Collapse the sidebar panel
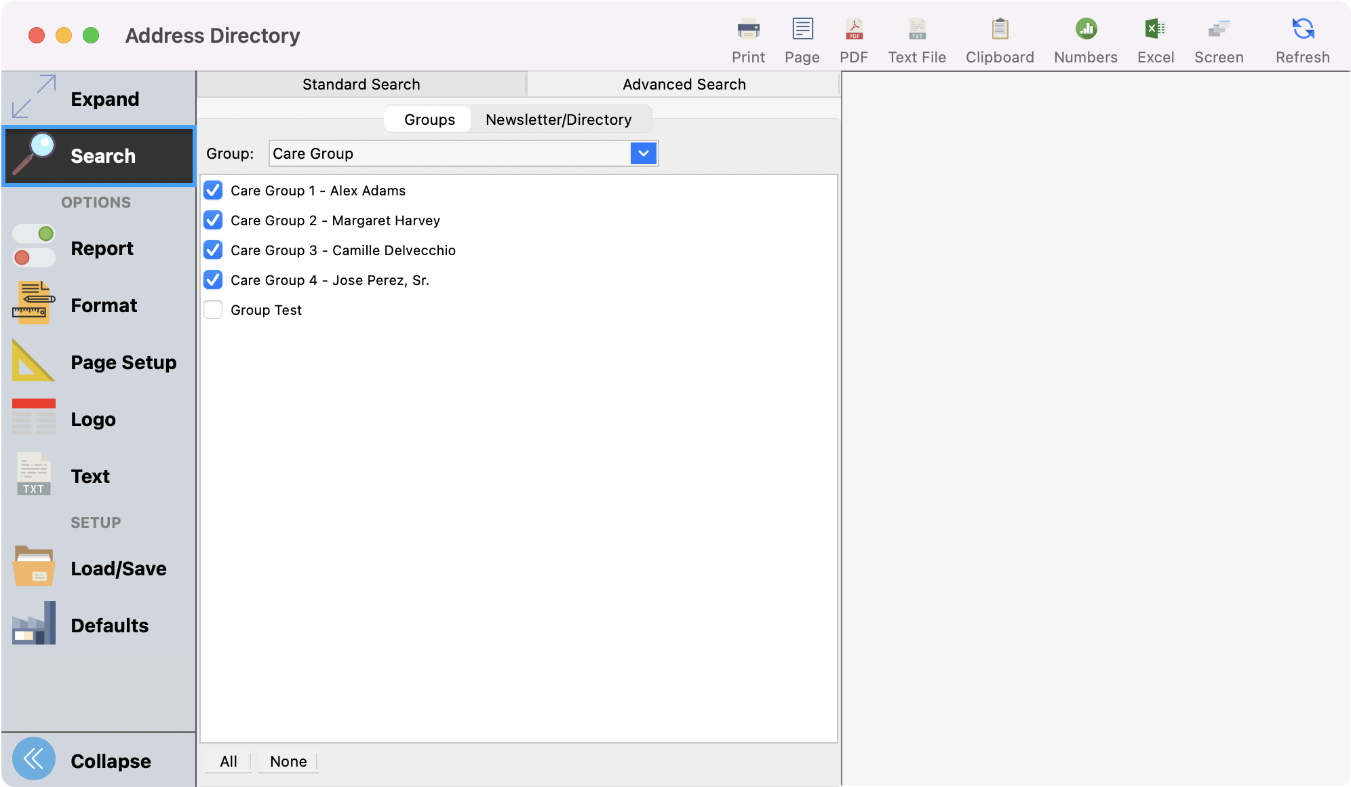 111,760
